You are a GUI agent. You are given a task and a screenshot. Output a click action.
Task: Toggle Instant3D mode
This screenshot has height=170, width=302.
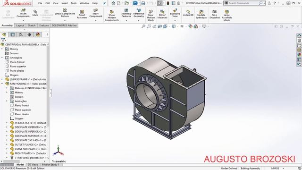pyautogui.click(x=188, y=13)
